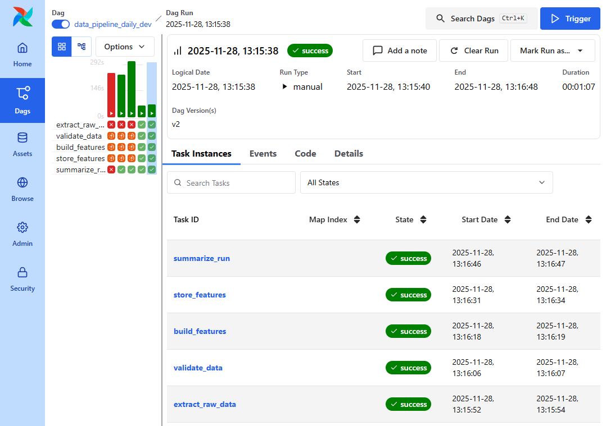This screenshot has height=426, width=606.
Task: Expand the Options dropdown
Action: click(x=125, y=47)
